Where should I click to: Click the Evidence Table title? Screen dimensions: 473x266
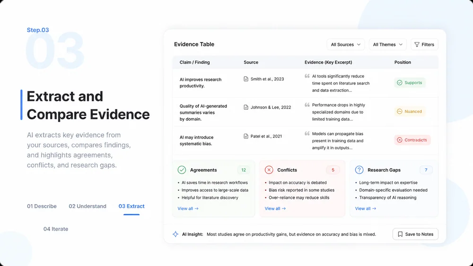pyautogui.click(x=194, y=44)
